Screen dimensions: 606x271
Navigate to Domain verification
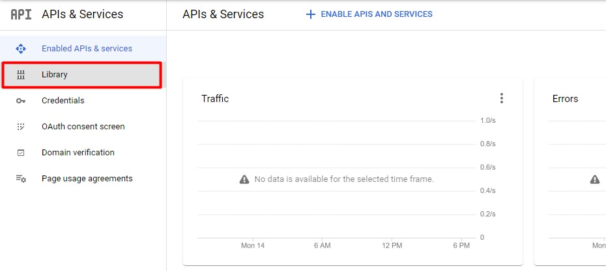click(x=78, y=153)
